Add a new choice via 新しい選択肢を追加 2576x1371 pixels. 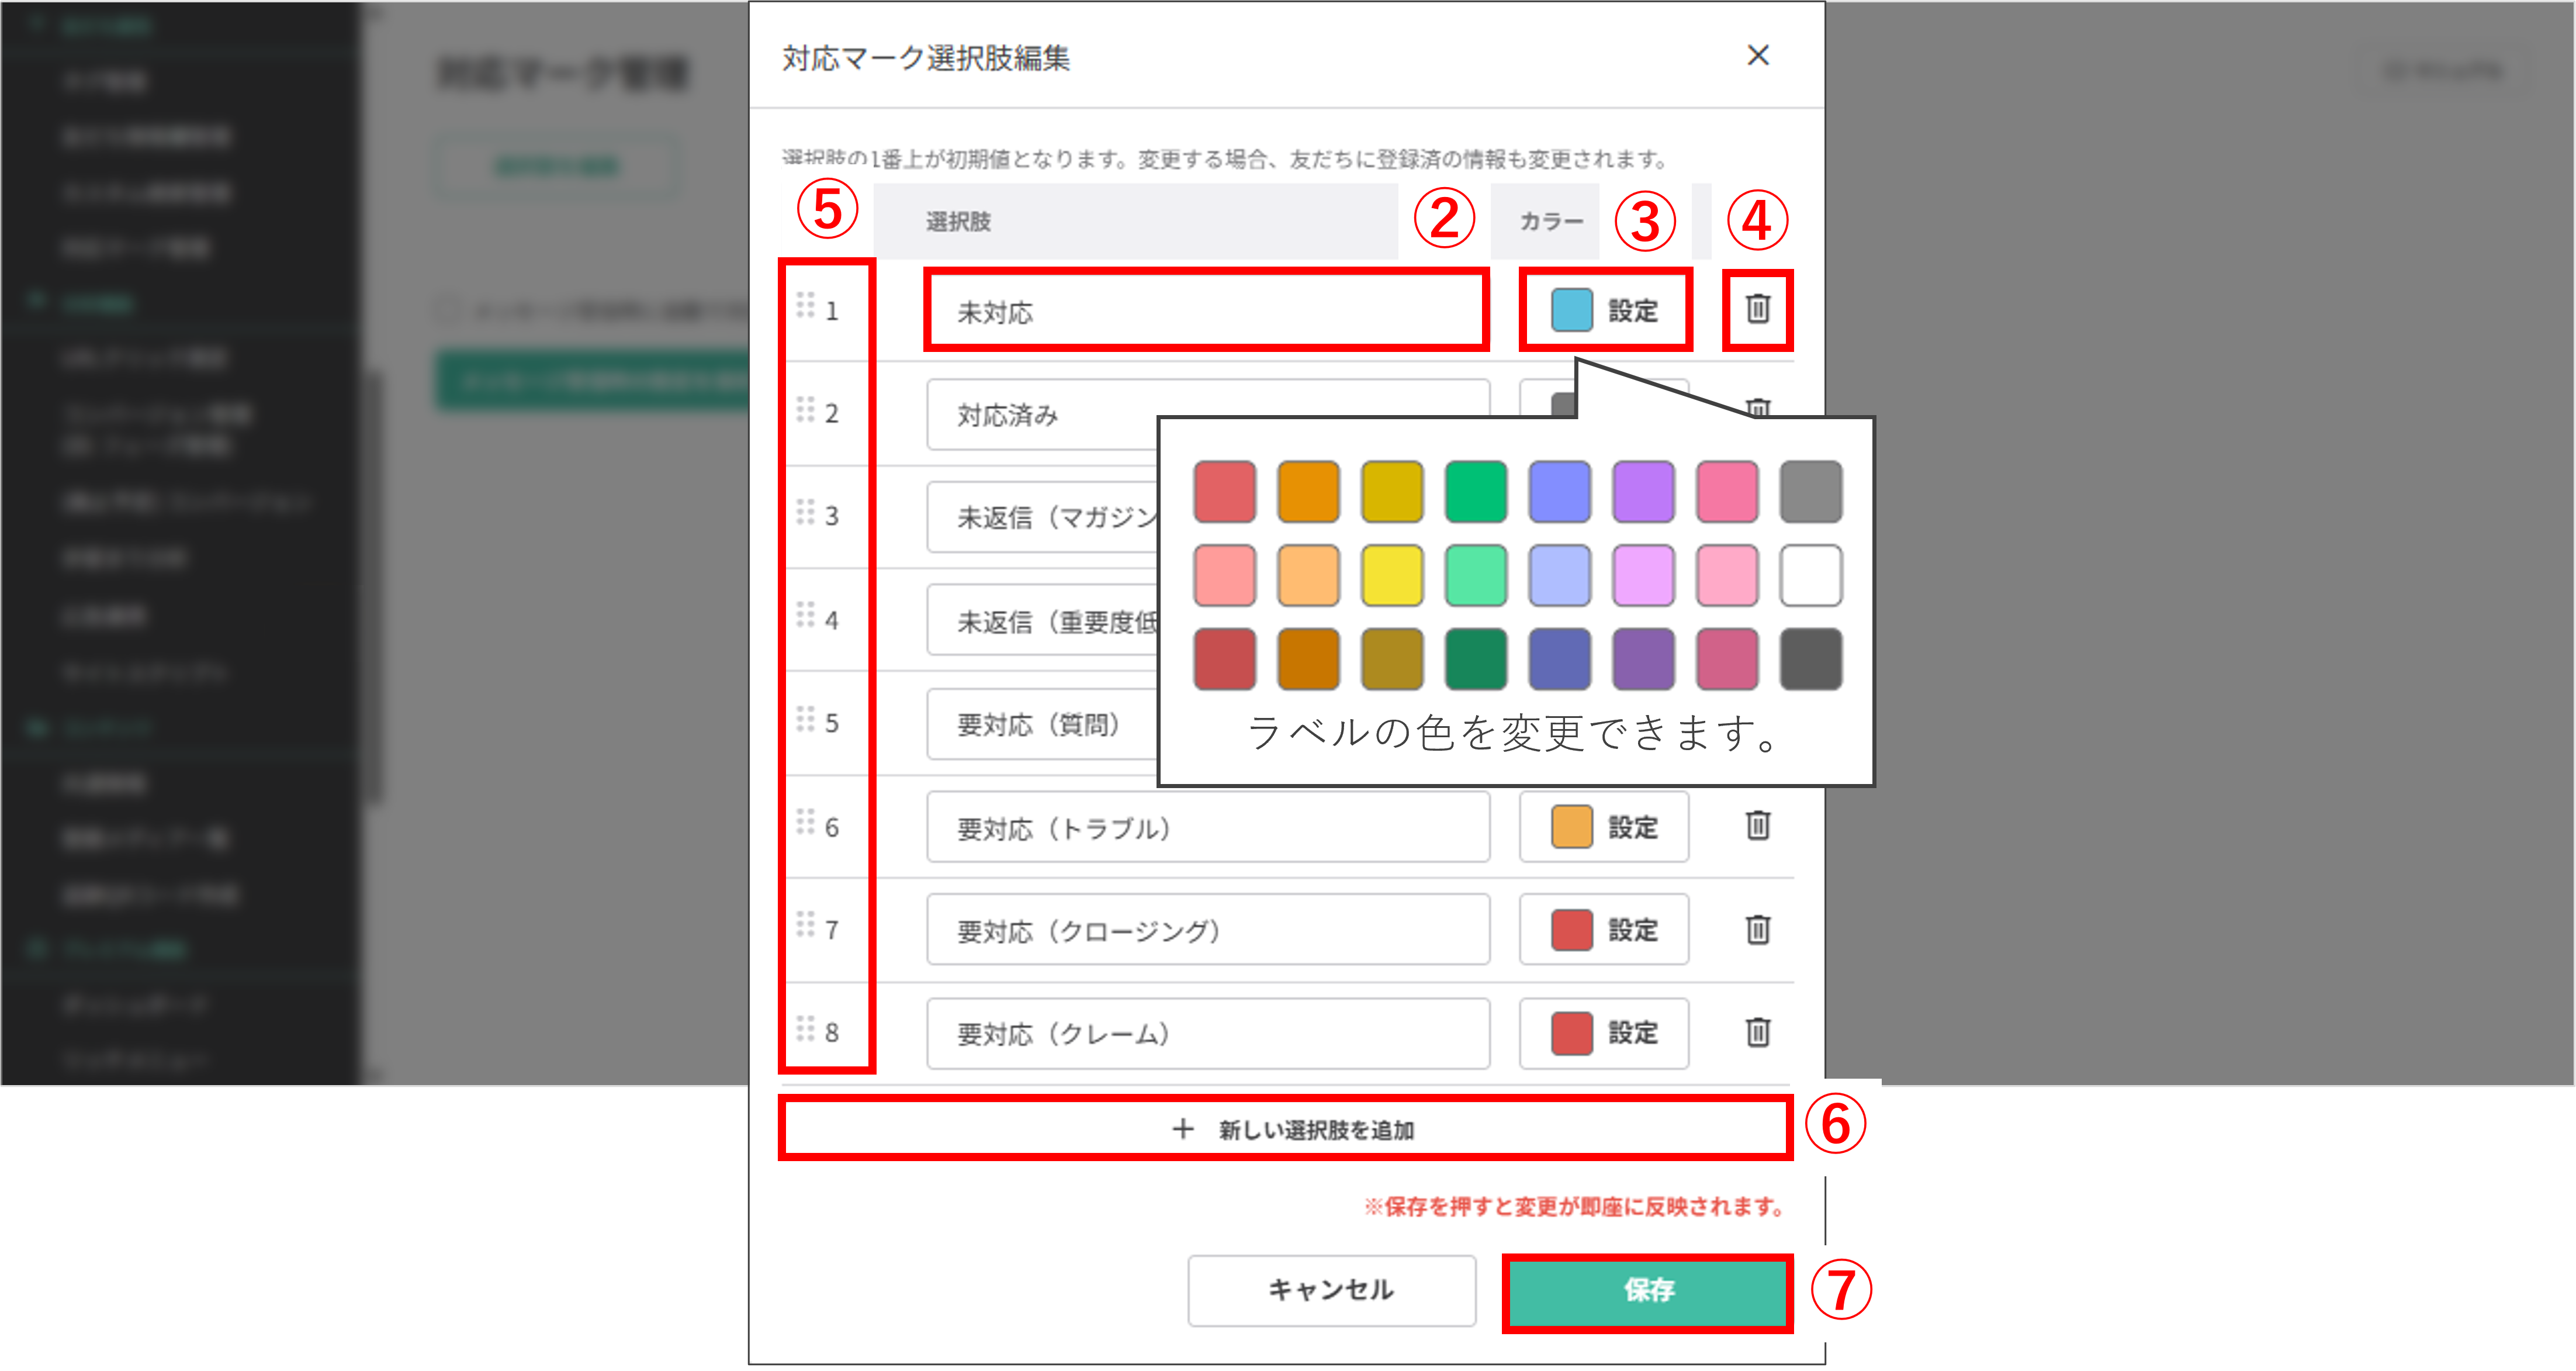click(x=1290, y=1129)
